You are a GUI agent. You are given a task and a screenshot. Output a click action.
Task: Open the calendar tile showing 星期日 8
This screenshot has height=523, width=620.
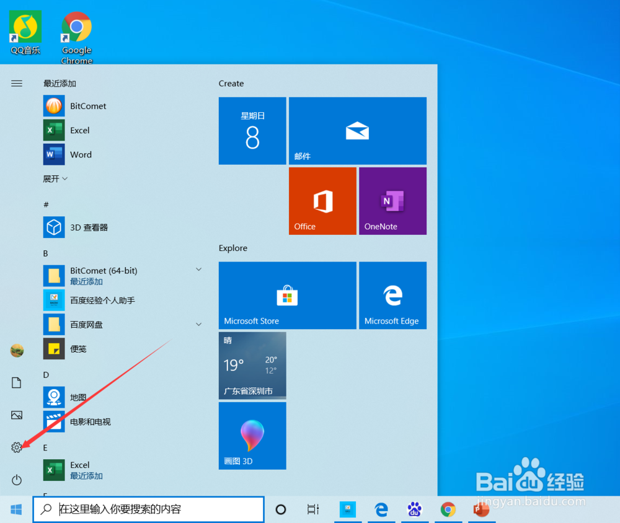252,131
